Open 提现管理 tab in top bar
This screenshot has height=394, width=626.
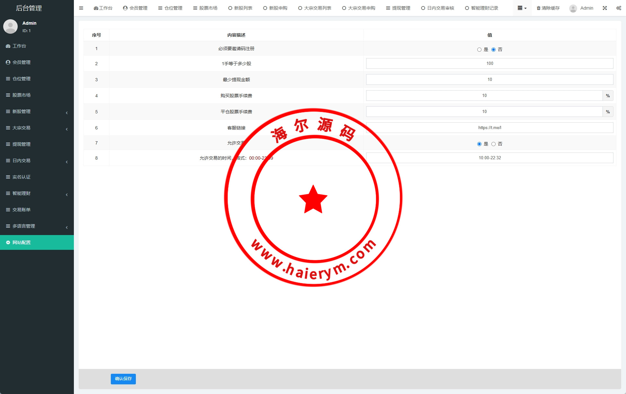[398, 8]
